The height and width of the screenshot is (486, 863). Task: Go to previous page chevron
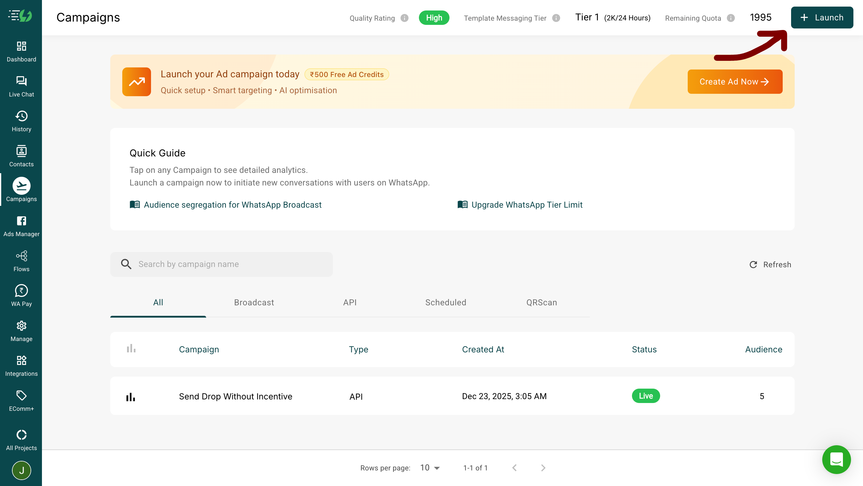[515, 468]
